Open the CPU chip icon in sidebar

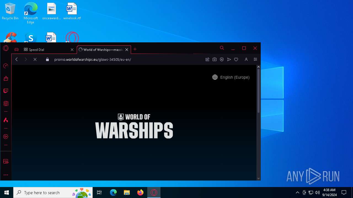6,103
